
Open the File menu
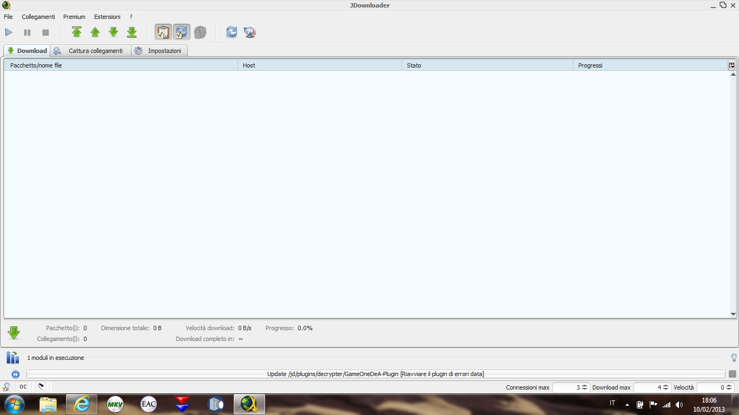(8, 17)
